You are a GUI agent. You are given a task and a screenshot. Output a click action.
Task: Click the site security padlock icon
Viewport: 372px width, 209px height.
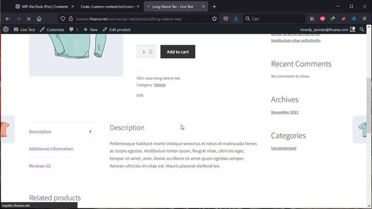[71, 19]
